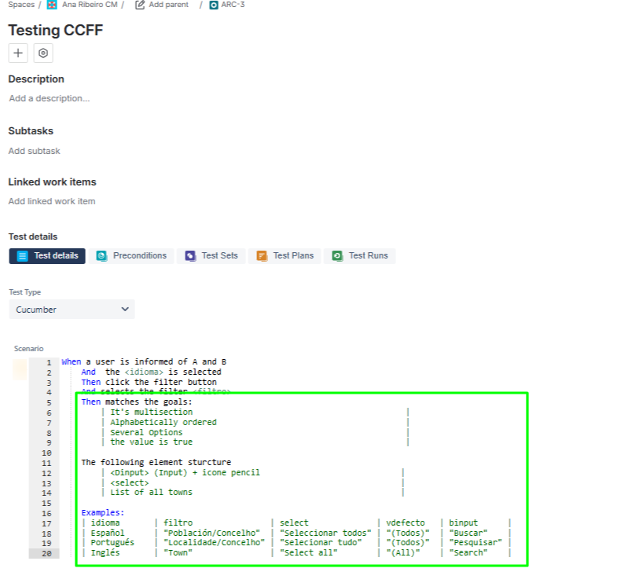Screen dimensions: 617x572
Task: Click the orange Test Plans icon
Action: (x=261, y=256)
